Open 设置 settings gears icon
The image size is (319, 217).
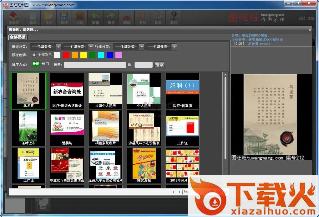[158, 18]
